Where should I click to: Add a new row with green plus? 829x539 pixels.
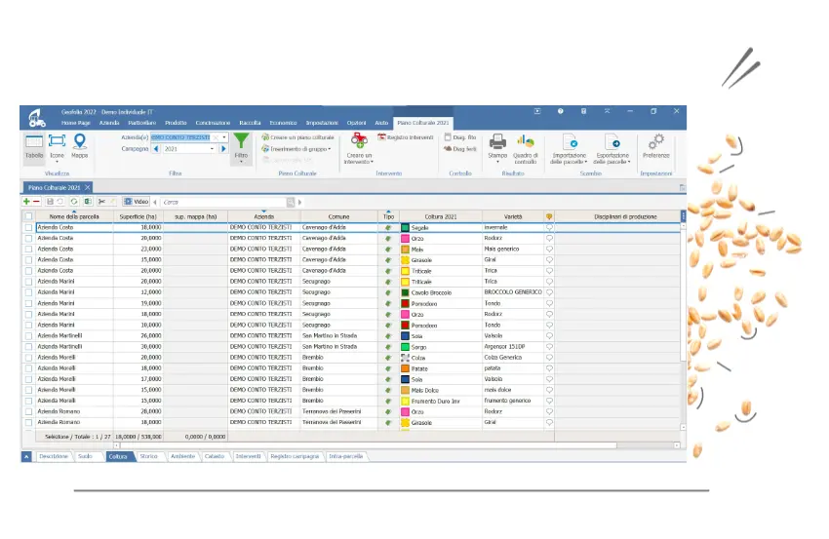26,202
